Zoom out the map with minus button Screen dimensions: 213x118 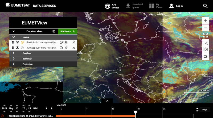206,28
